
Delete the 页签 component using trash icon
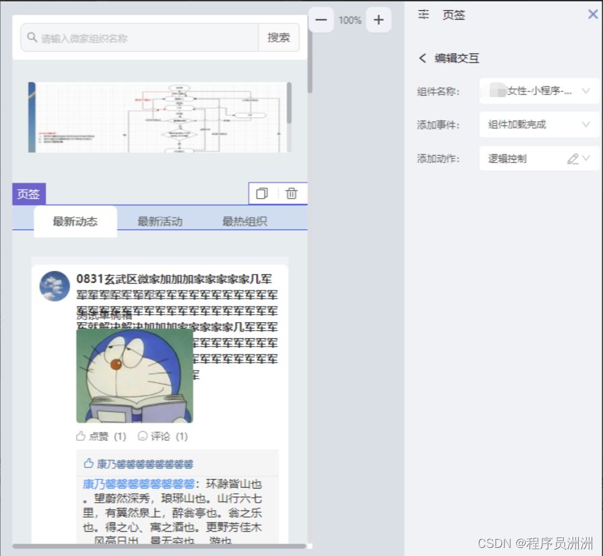tap(292, 193)
